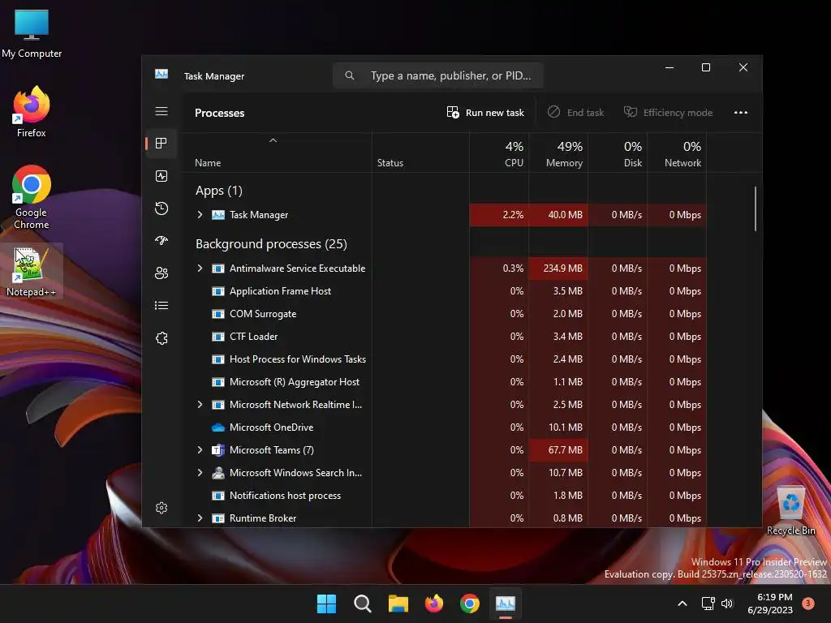Click Run new task

click(485, 112)
